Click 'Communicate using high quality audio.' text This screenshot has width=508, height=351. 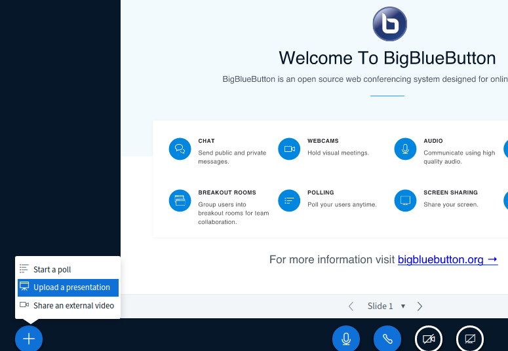(459, 157)
